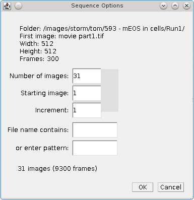Click the OK button
Image resolution: width=194 pixels, height=200 pixels.
pos(143,187)
